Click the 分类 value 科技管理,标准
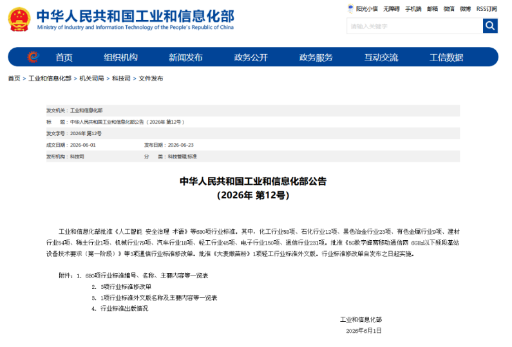The height and width of the screenshot is (347, 512). click(182, 156)
